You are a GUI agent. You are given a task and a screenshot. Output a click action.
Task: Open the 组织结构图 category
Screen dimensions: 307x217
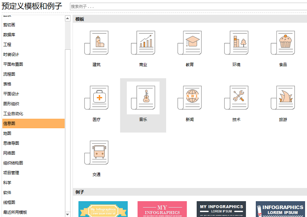click(x=13, y=163)
